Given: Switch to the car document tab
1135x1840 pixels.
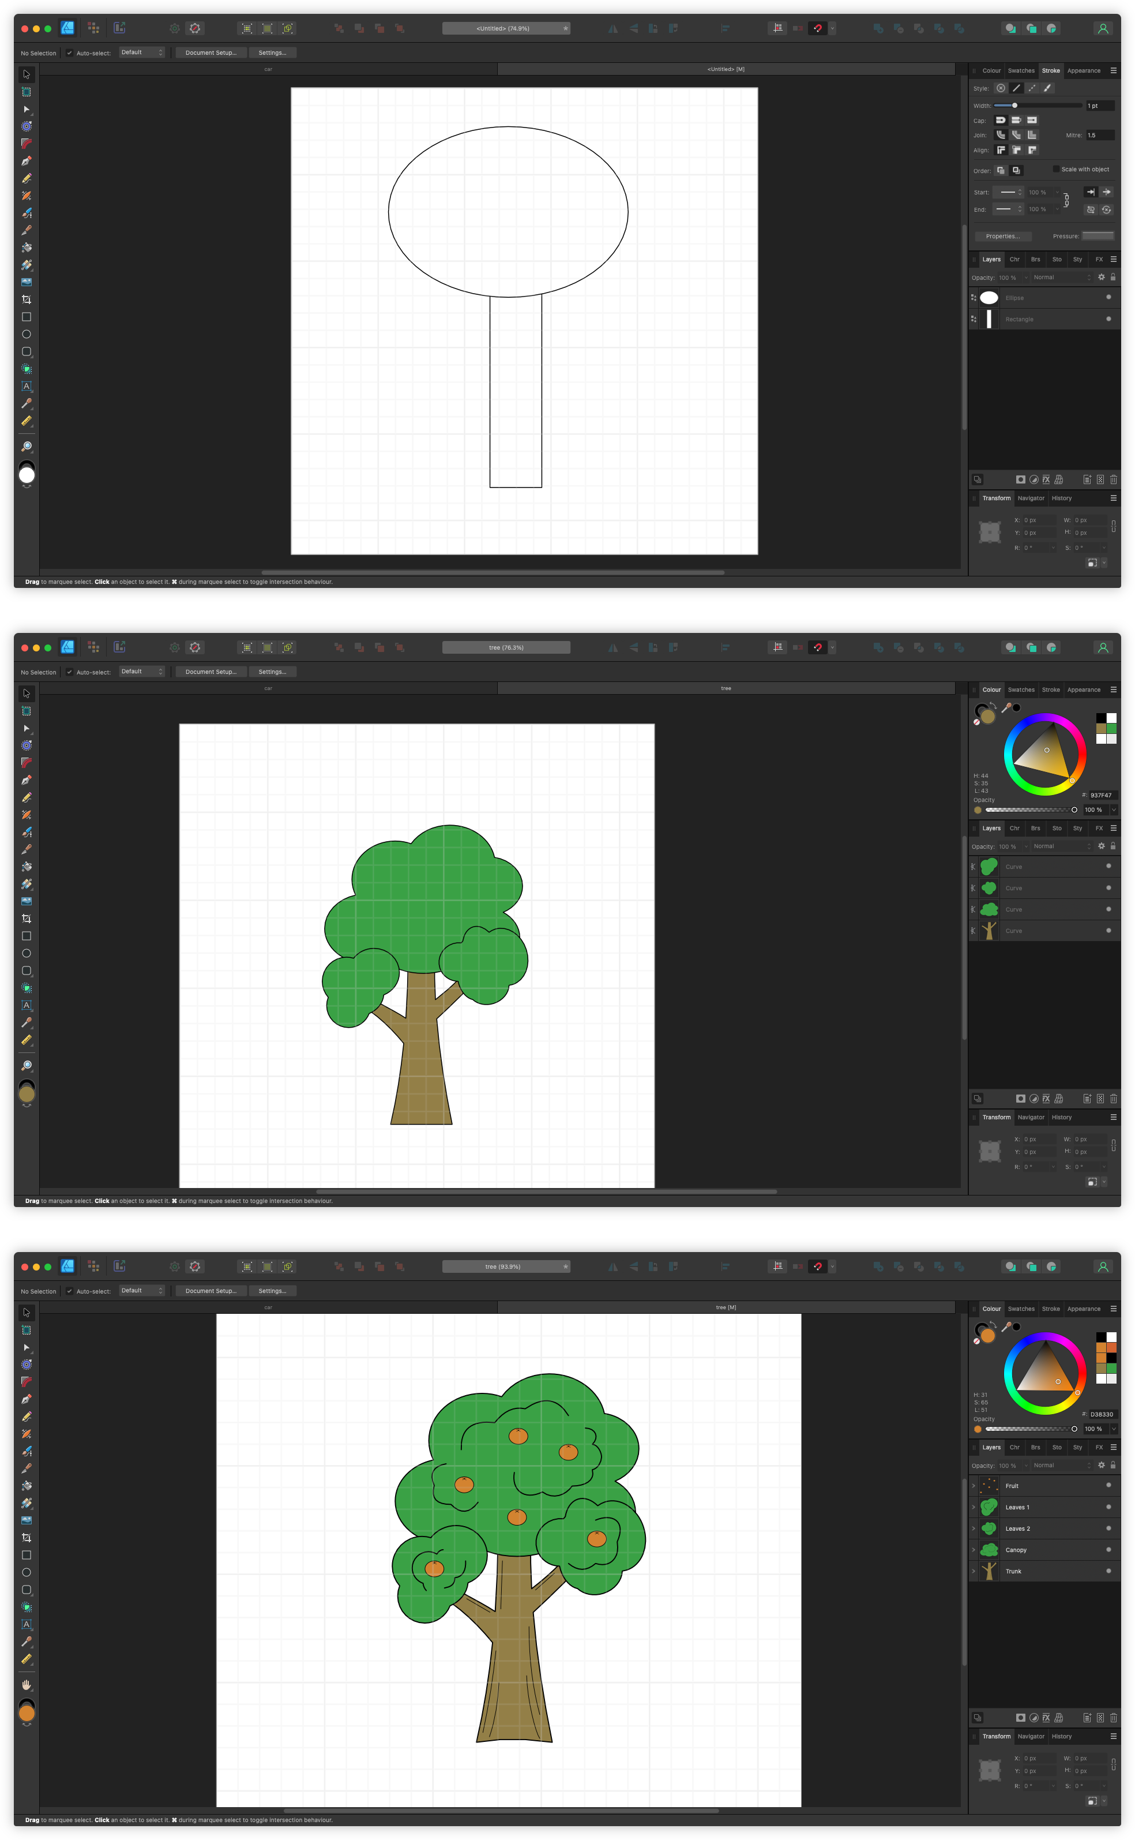Looking at the screenshot, I should [x=267, y=68].
